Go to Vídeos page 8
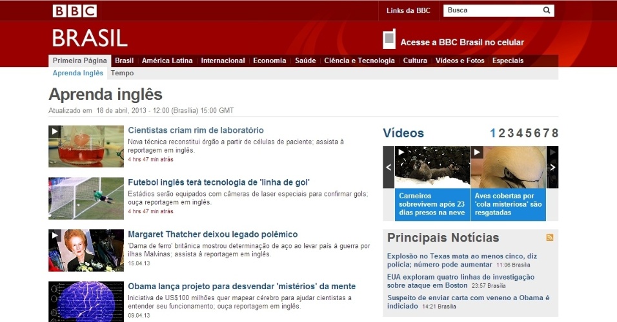Screen dimensions: 617x322 tap(555, 133)
